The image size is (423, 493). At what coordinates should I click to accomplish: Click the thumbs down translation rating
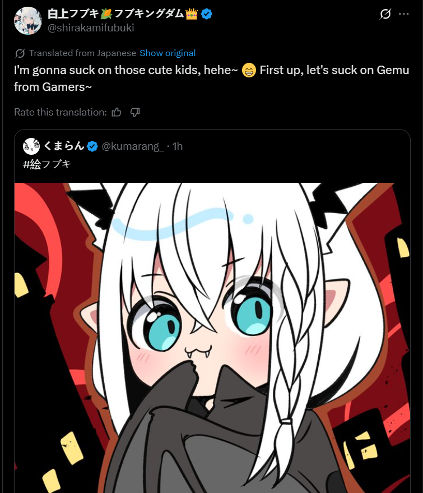point(135,112)
